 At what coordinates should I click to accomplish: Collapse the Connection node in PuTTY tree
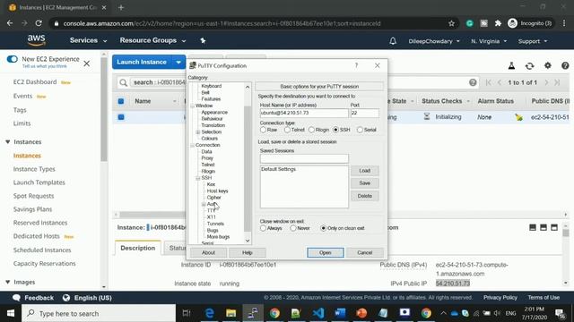click(192, 145)
